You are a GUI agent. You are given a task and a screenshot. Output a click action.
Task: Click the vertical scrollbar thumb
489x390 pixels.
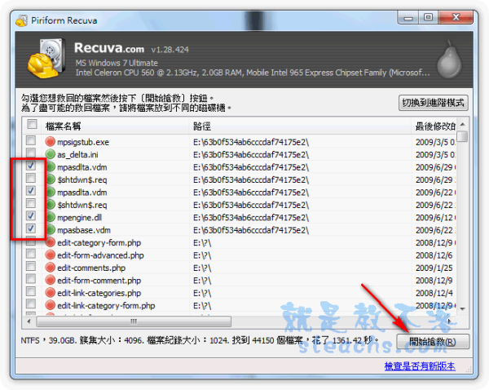(x=463, y=136)
